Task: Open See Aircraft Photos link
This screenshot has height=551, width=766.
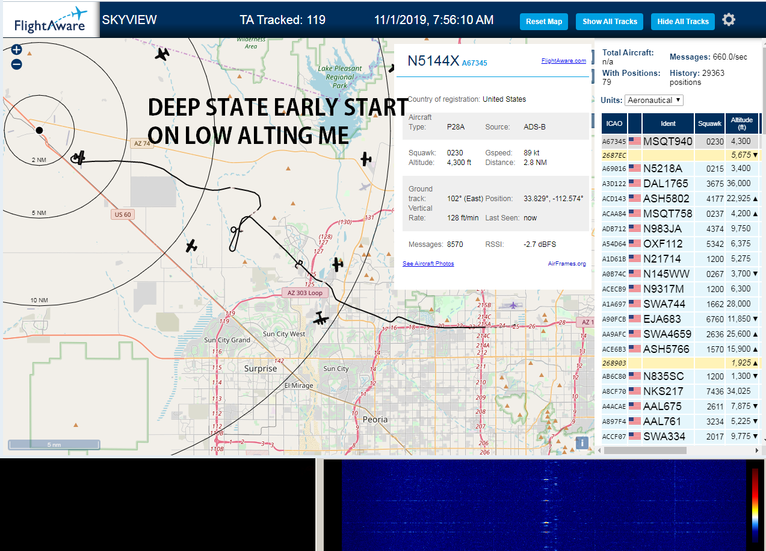Action: pyautogui.click(x=428, y=264)
